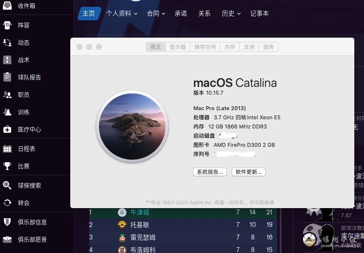Click the 牛津城 club badge
364x253 pixels.
point(122,212)
